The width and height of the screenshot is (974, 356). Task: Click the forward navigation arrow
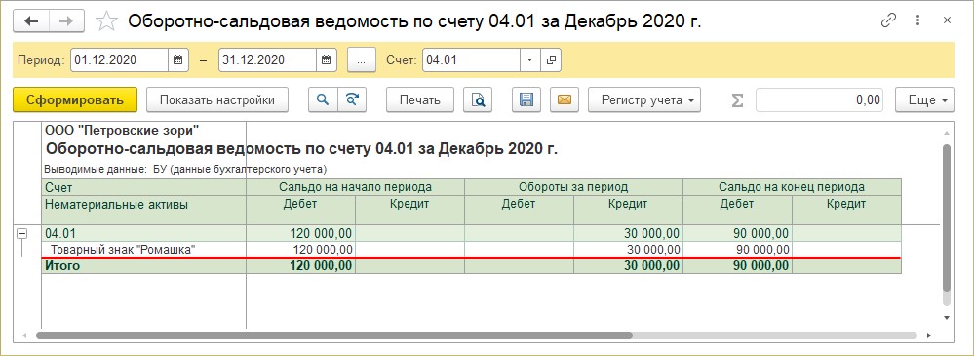point(66,20)
